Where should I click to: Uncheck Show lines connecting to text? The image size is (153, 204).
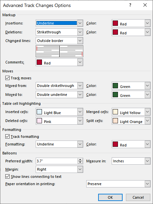point(7,177)
